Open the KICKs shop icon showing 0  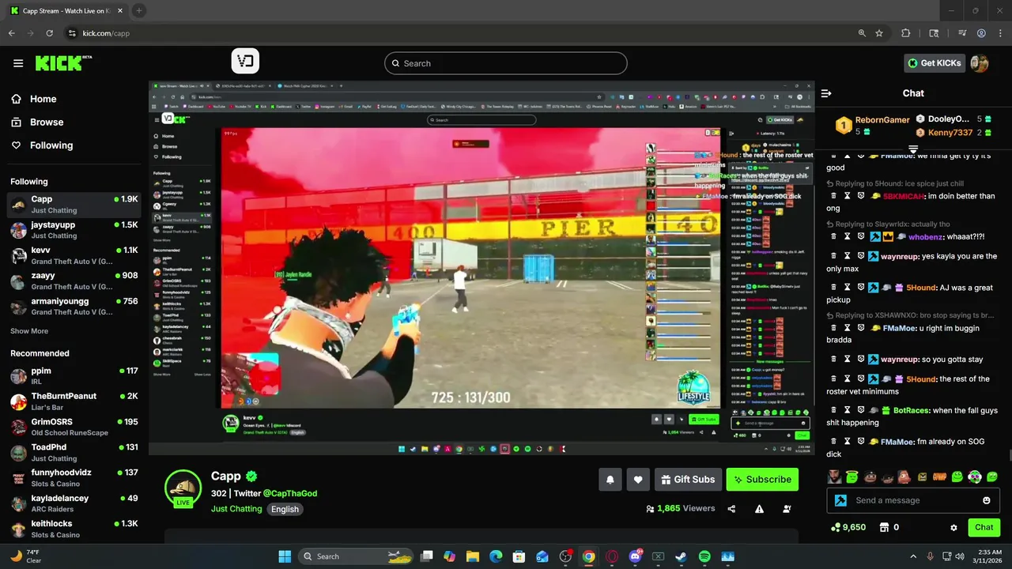pos(889,527)
